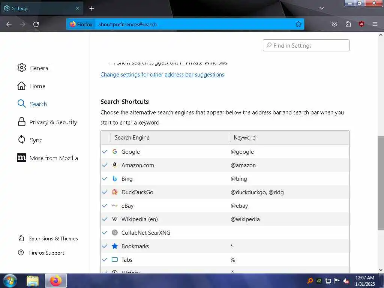Uncheck the DuckDuckGo search shortcut
Screen dimensions: 384x288
tap(105, 192)
